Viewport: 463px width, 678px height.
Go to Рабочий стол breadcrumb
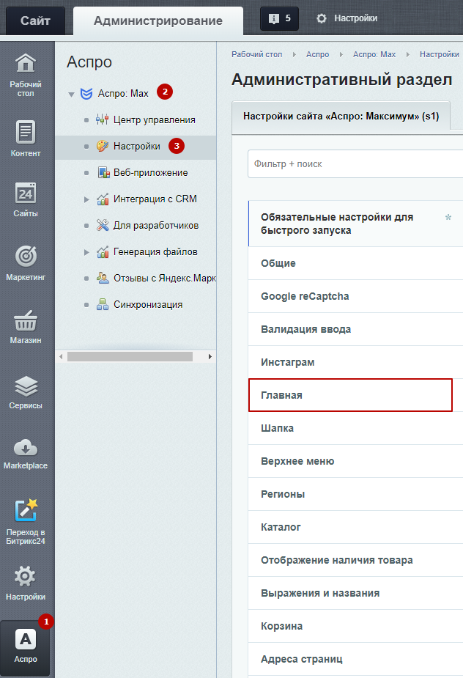[x=257, y=54]
